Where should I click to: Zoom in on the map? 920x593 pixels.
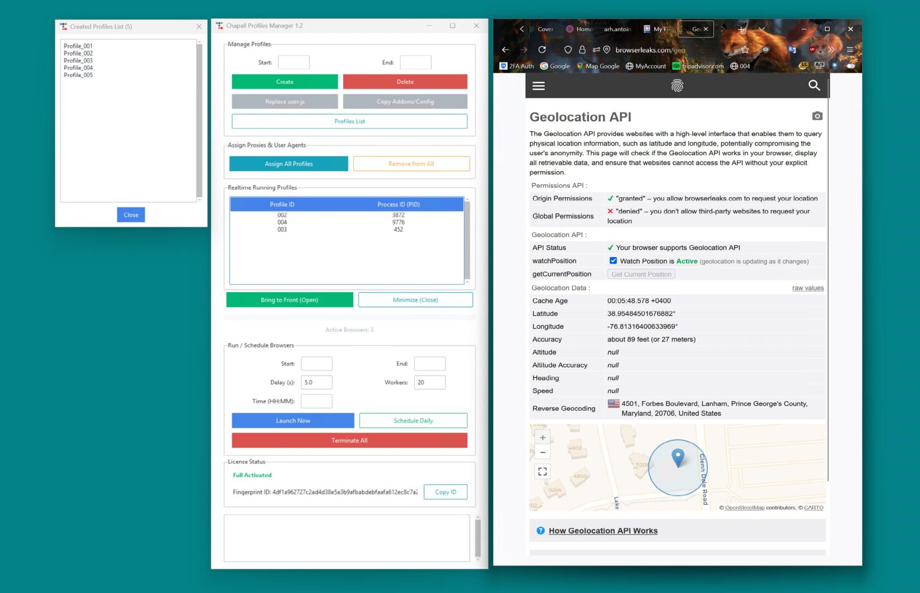pos(543,438)
